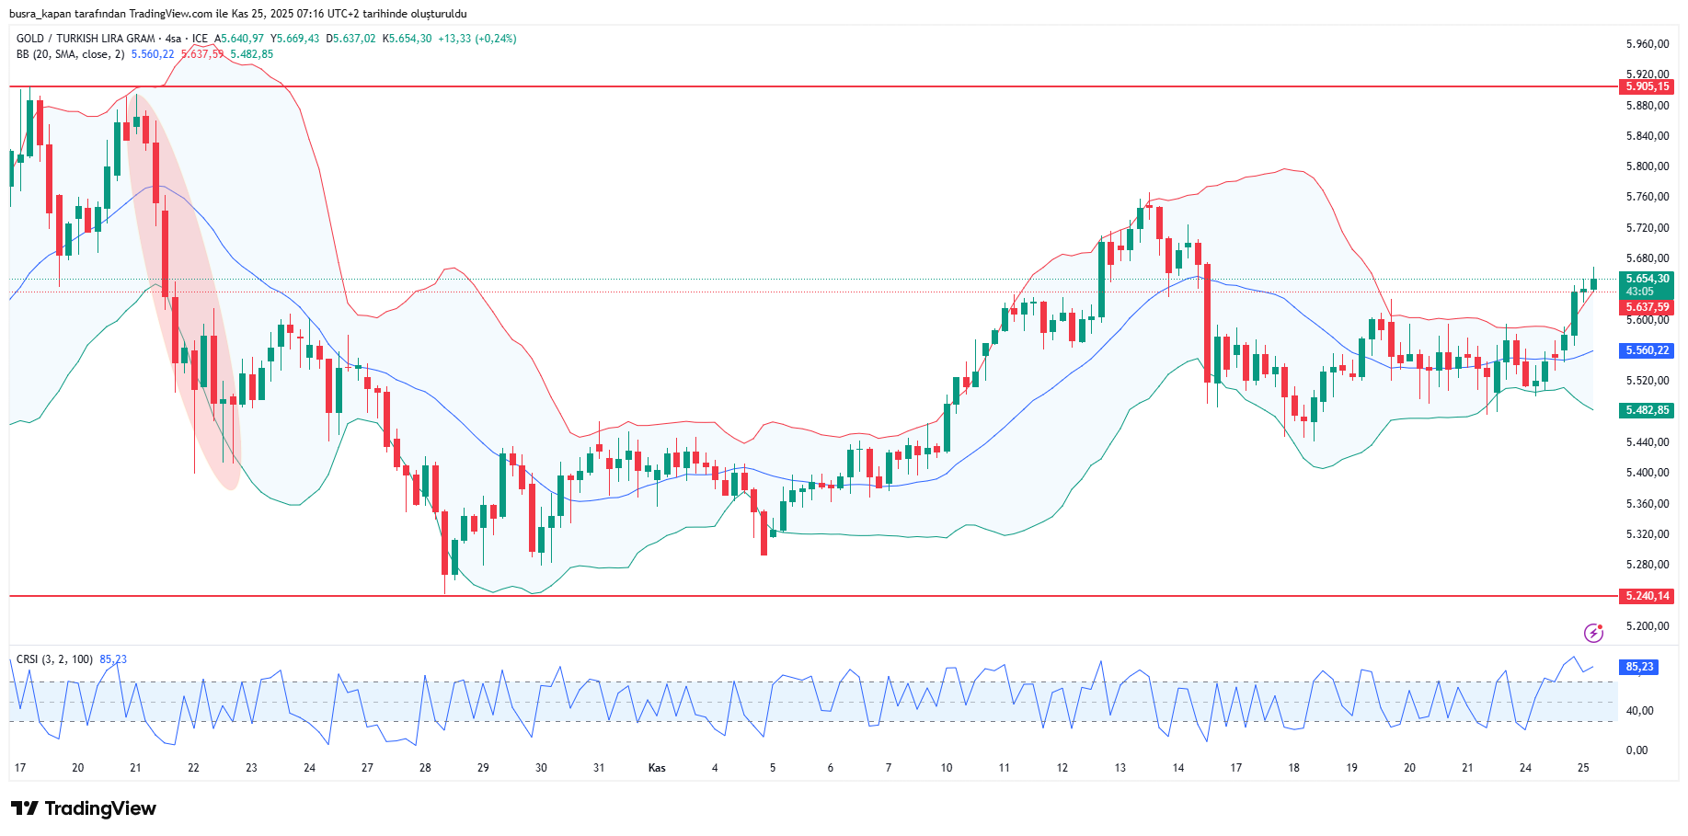Image resolution: width=1688 pixels, height=836 pixels.
Task: Click the Kas month label on time axis
Action: tap(657, 768)
